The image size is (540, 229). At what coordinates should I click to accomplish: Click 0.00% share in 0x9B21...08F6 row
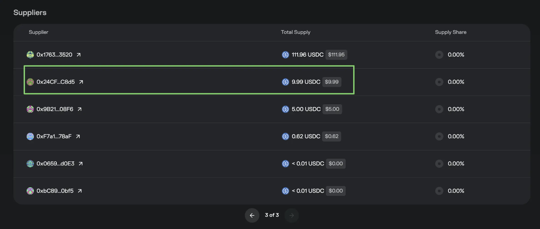[x=456, y=109]
